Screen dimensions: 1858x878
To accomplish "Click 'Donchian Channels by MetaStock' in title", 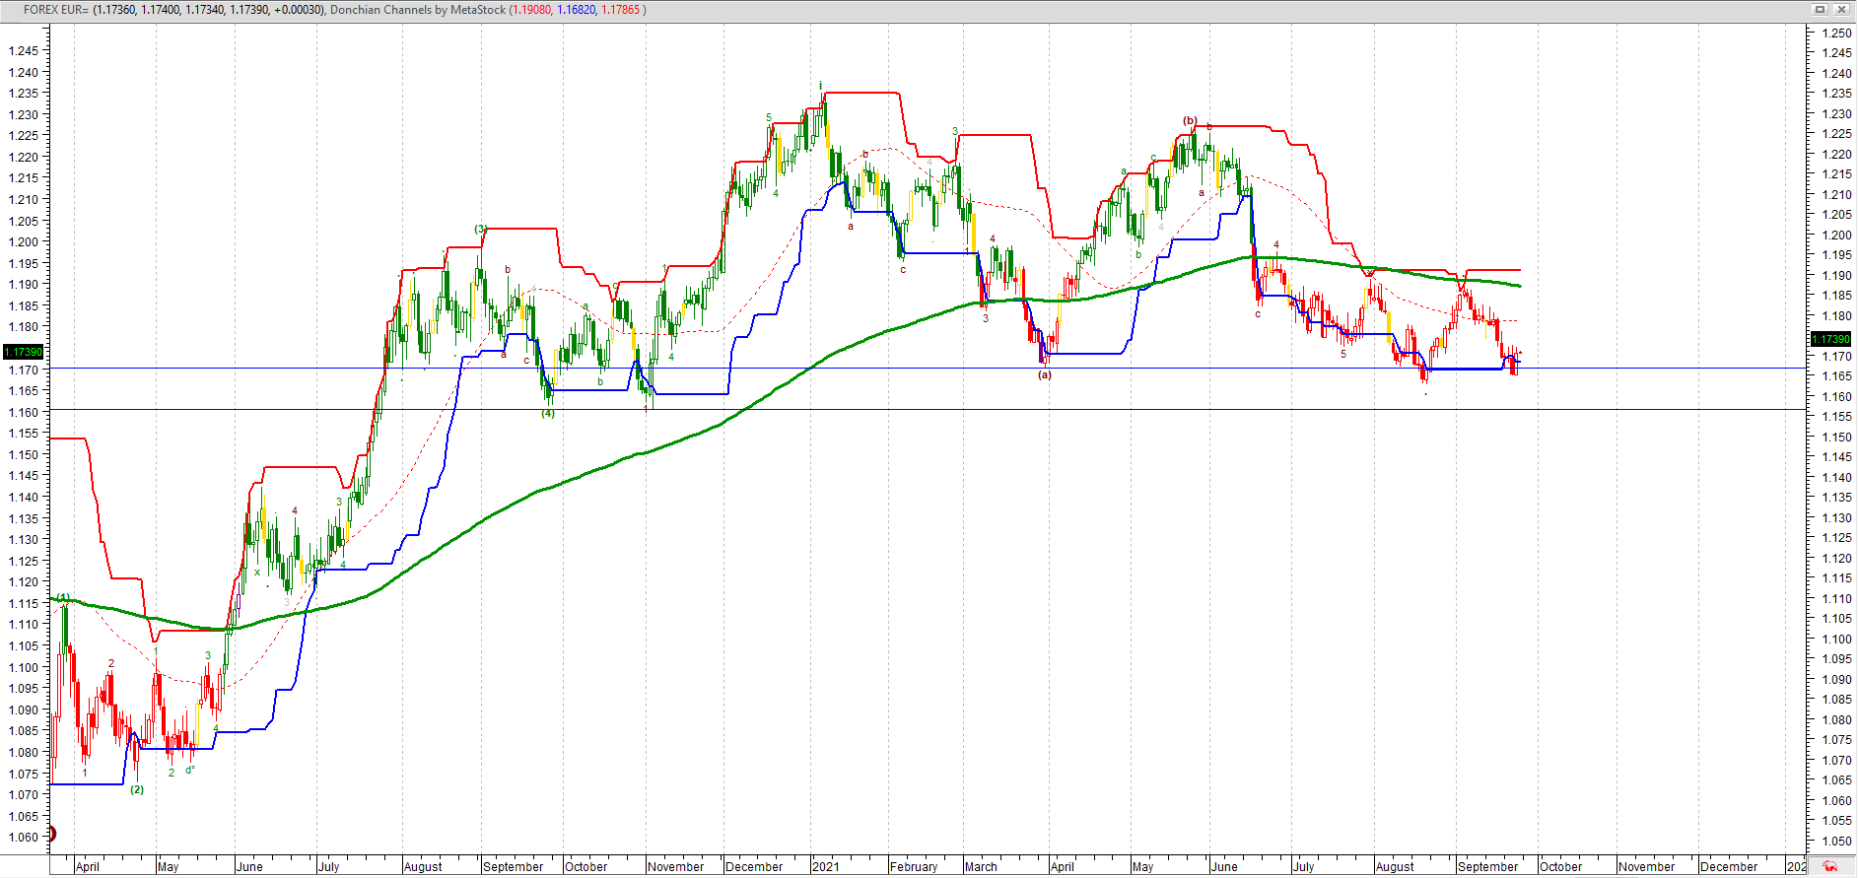I will pyautogui.click(x=417, y=10).
